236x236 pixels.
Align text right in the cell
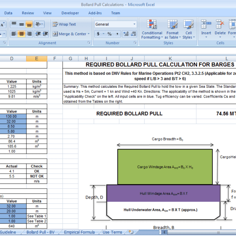click(29, 34)
